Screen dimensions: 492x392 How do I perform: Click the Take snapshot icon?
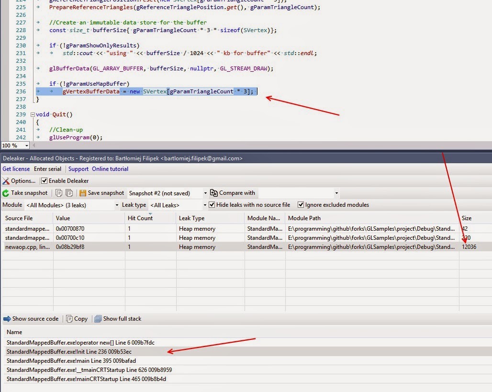pyautogui.click(x=6, y=193)
